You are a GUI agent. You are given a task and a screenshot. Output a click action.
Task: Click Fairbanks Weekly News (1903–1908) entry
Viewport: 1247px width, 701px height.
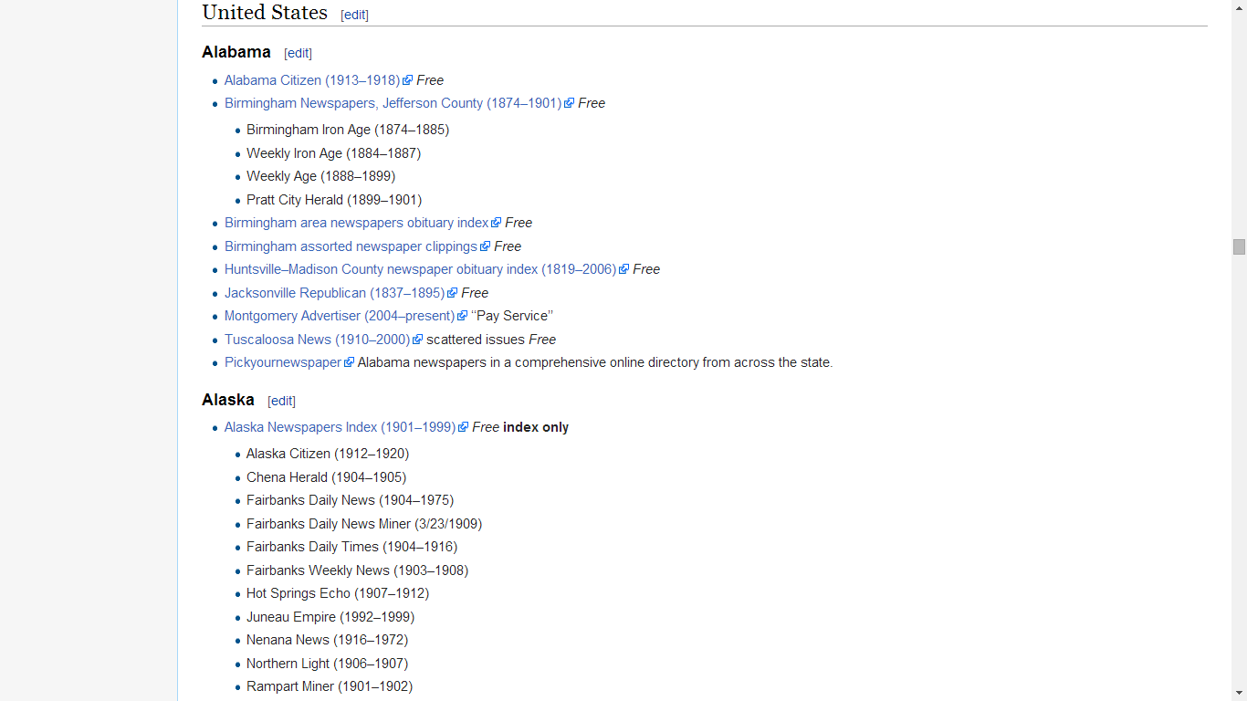point(358,570)
